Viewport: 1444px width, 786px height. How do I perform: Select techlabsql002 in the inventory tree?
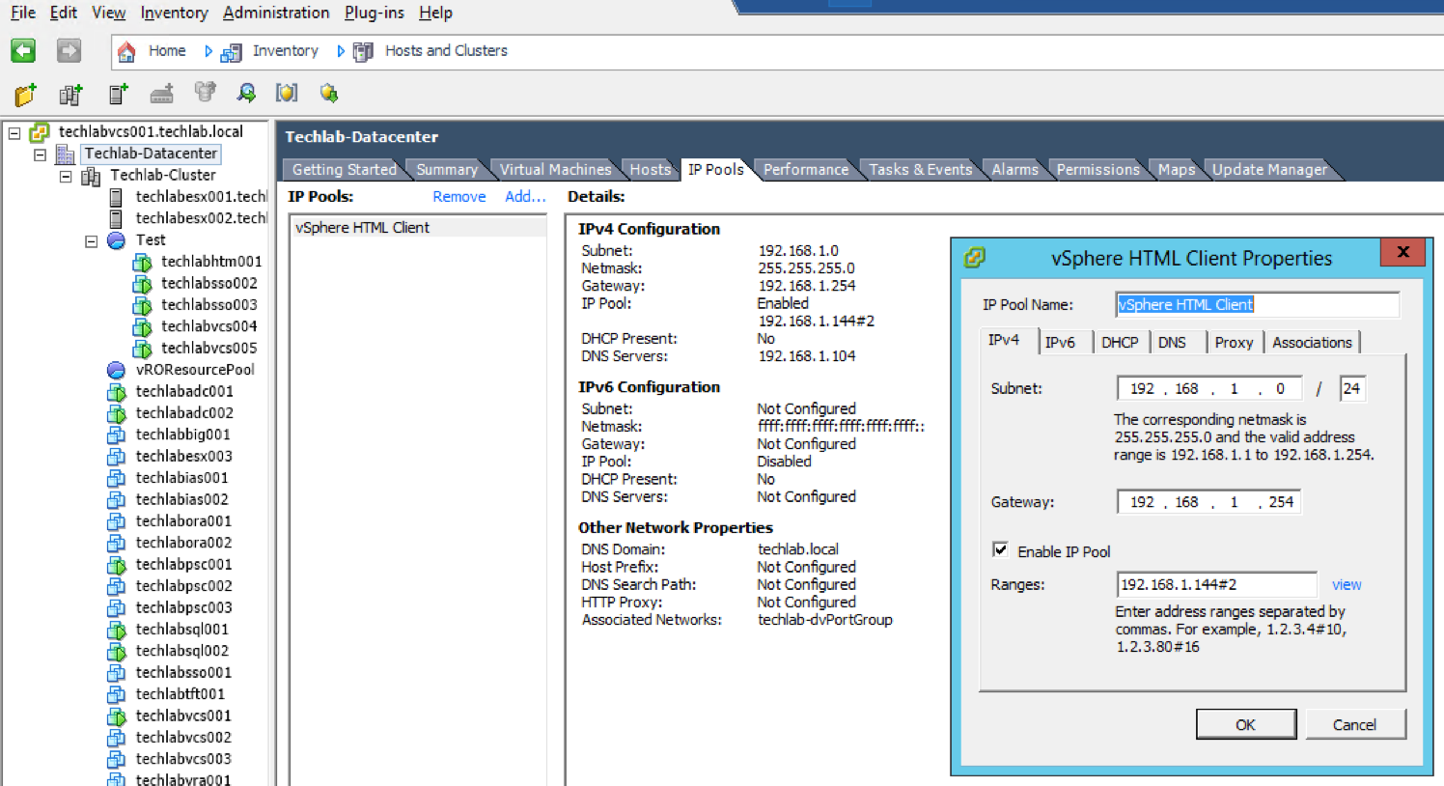click(x=181, y=651)
